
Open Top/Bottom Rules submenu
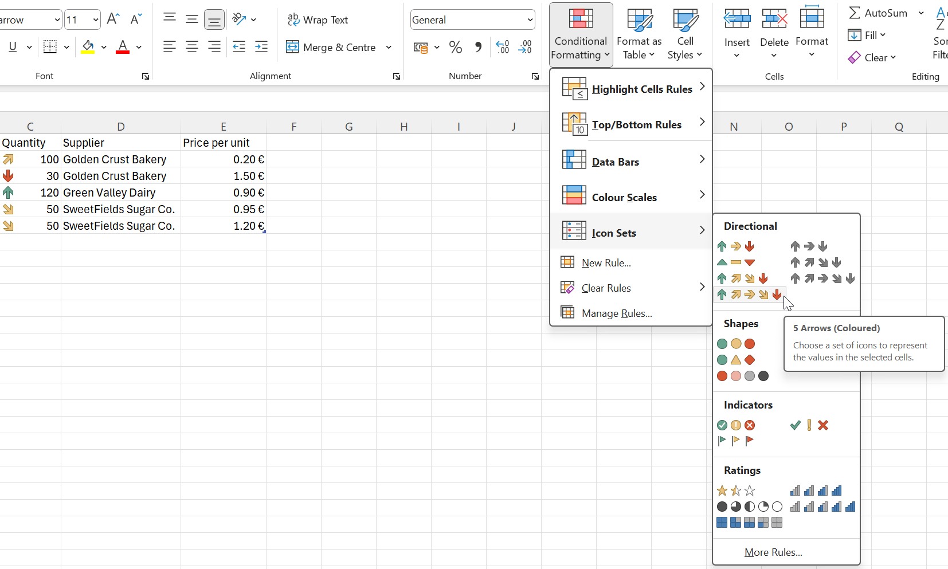(631, 124)
